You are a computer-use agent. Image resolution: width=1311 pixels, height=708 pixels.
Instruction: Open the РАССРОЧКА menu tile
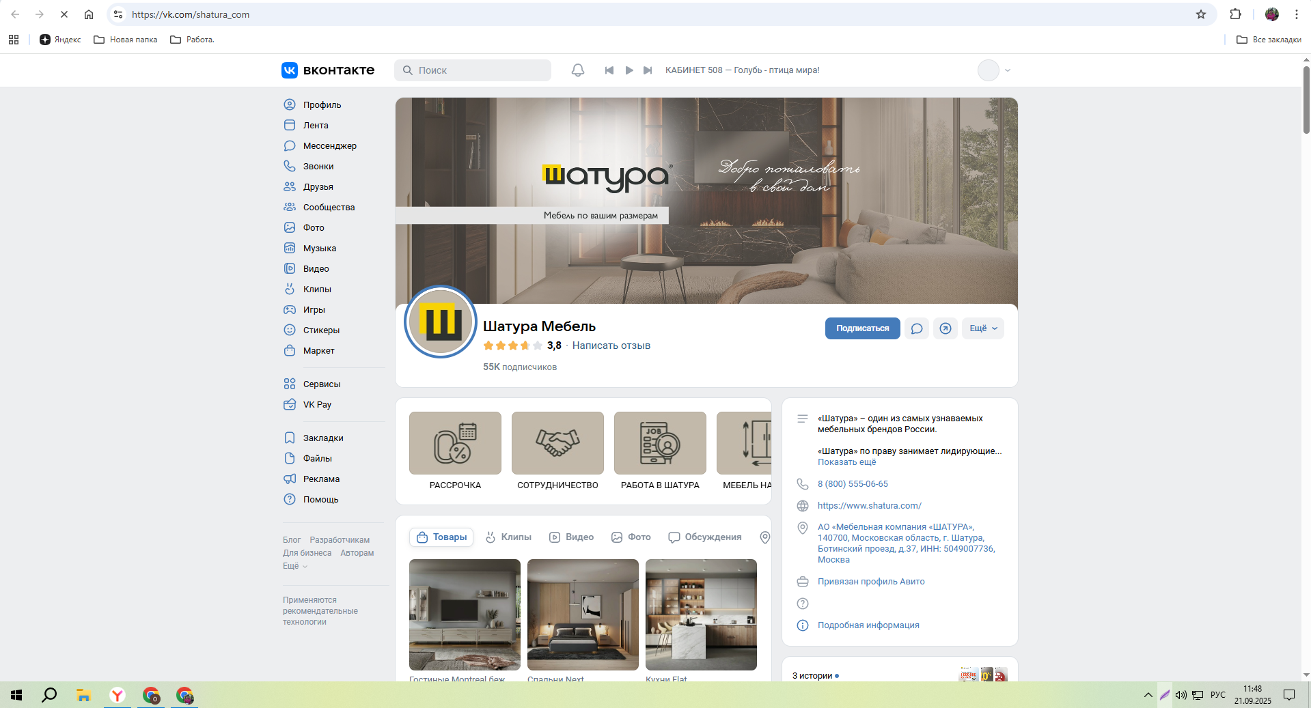tap(455, 451)
